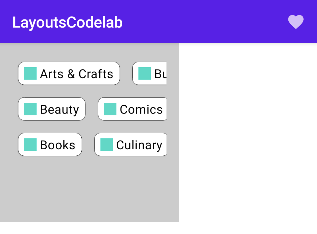Tap the heart favorite icon
Viewport: 317px width, 234px height.
(x=296, y=22)
